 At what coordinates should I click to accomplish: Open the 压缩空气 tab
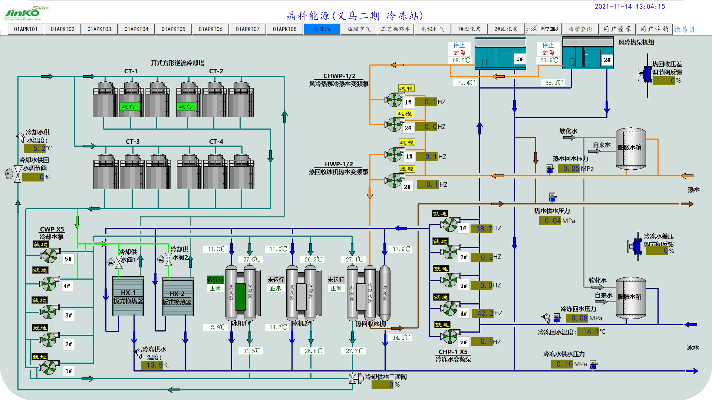pyautogui.click(x=359, y=29)
